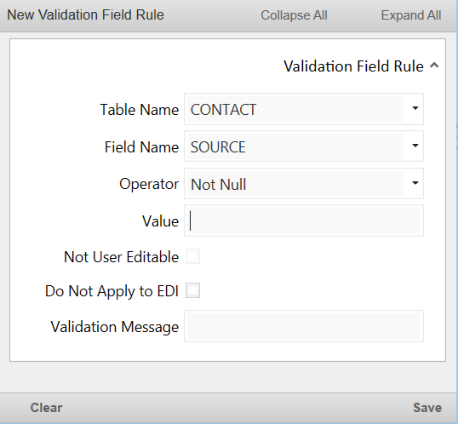Collapse the Validation Field Rule section chevron
This screenshot has width=458, height=424.
[434, 66]
